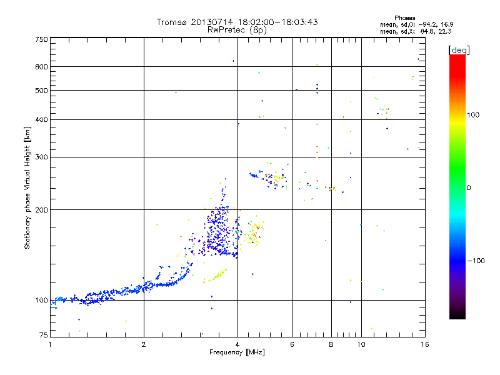The width and height of the screenshot is (500, 375).
Task: Click the x-axis tick label '1'
Action: (50, 344)
